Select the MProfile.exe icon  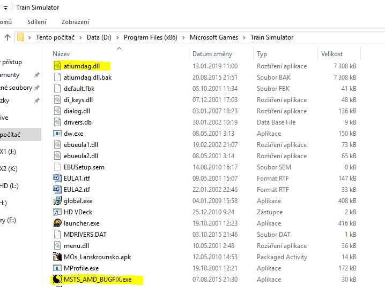click(58, 268)
